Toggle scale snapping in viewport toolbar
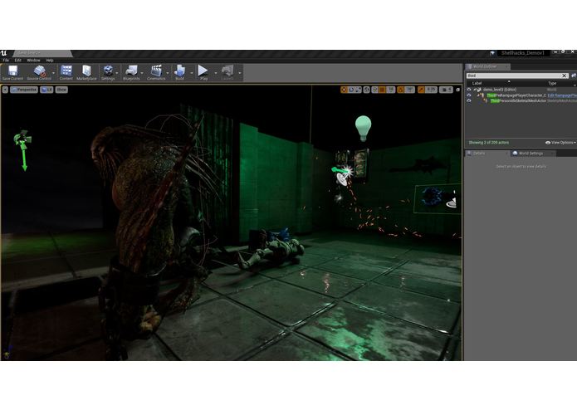The height and width of the screenshot is (410, 577). 422,90
